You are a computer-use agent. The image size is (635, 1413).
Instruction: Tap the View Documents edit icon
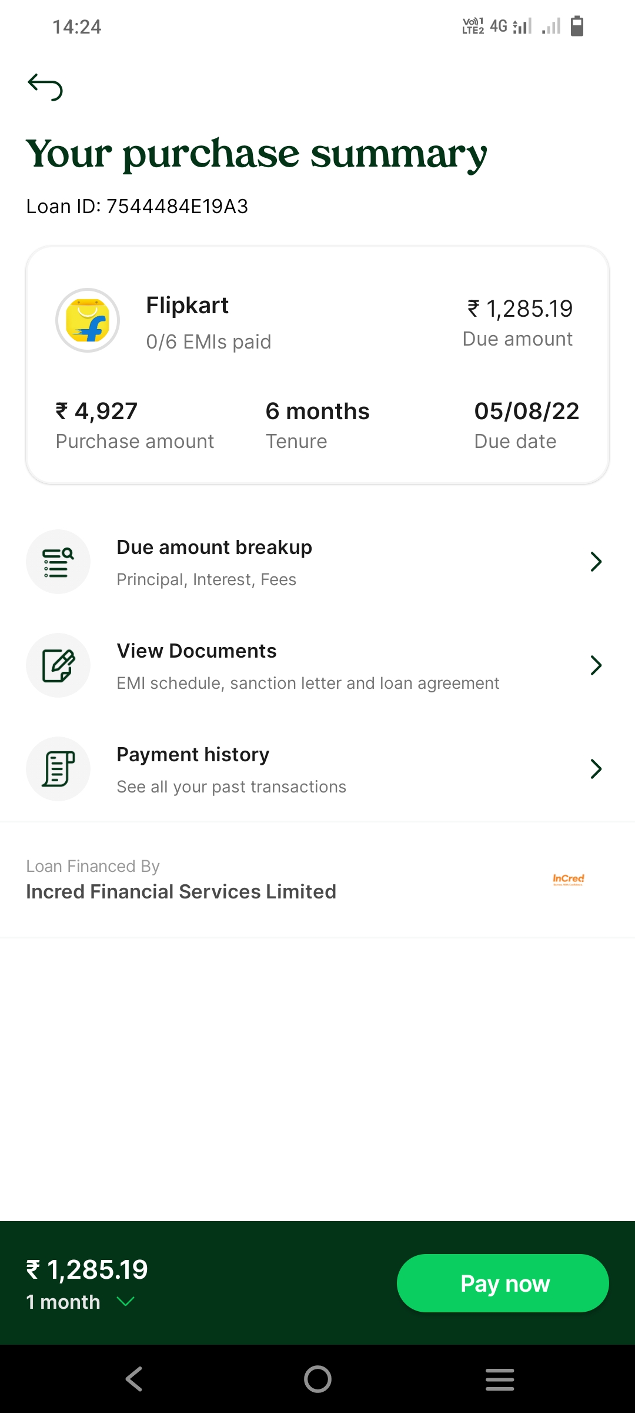pyautogui.click(x=58, y=665)
